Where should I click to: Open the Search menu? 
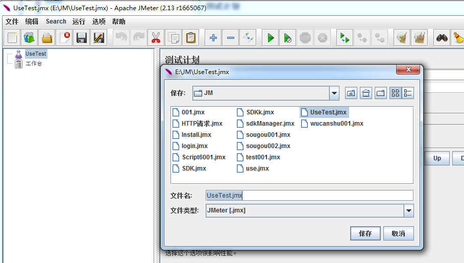(56, 21)
